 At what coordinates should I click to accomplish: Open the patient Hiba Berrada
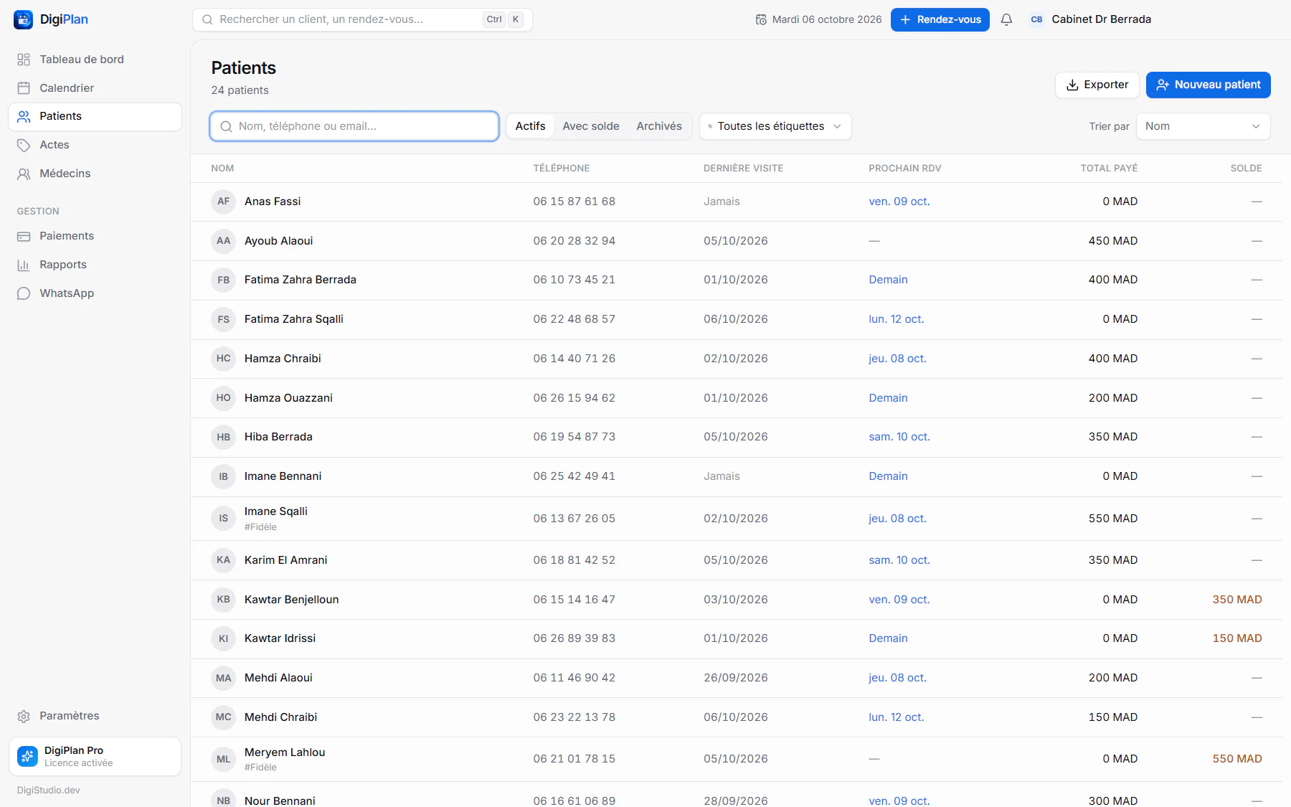click(736, 437)
